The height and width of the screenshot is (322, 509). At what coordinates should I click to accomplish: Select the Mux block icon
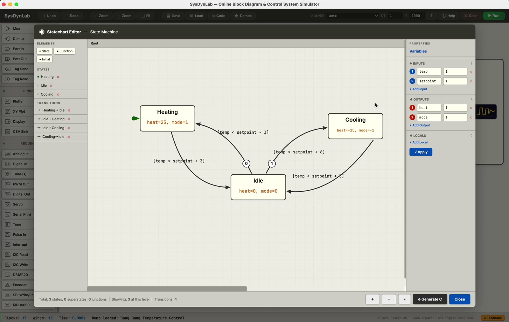pyautogui.click(x=8, y=29)
